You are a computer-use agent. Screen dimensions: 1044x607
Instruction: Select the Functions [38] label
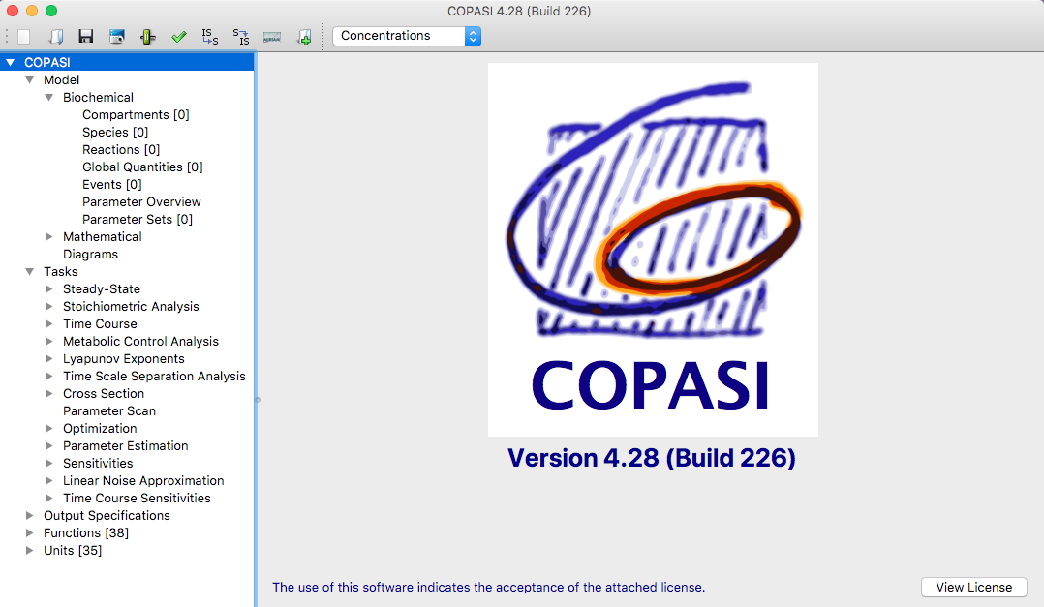point(86,533)
